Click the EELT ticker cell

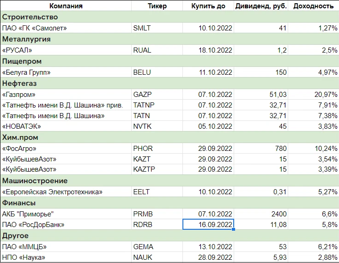tap(157, 192)
